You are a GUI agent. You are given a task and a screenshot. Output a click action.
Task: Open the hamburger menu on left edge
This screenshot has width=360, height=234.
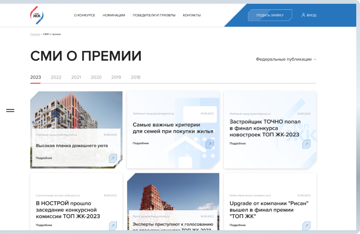coord(10,110)
